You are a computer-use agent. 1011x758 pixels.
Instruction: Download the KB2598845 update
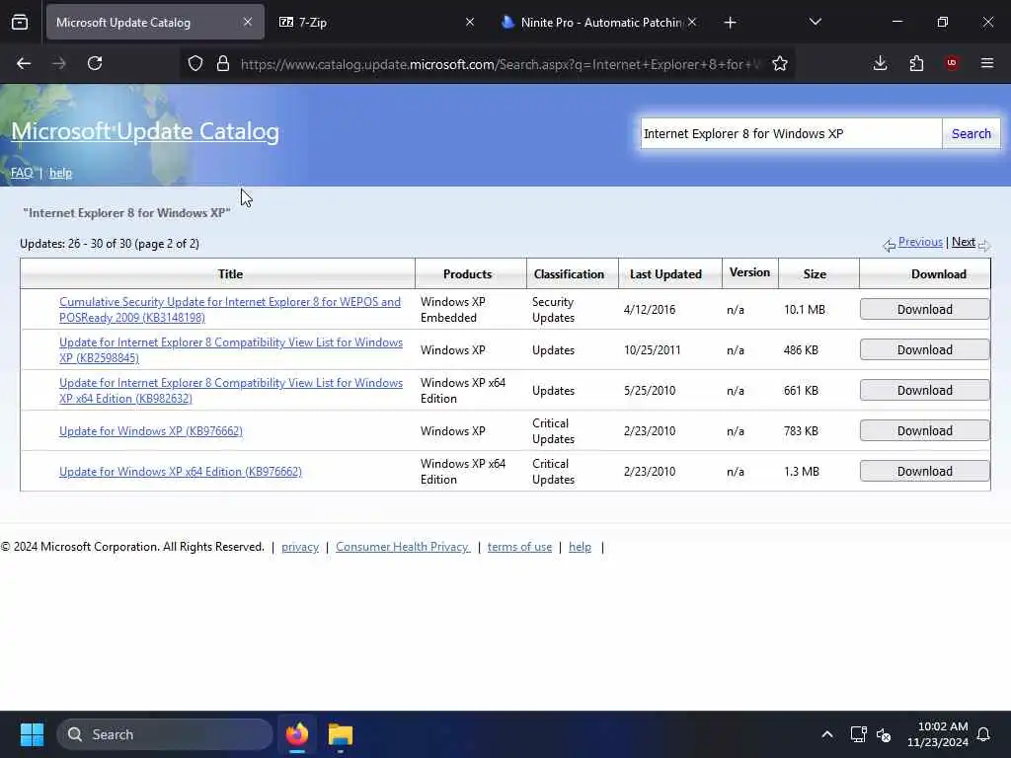tap(924, 350)
